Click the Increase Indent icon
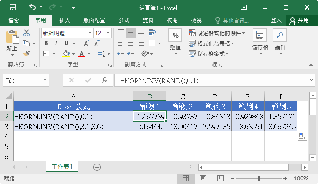 (131, 54)
